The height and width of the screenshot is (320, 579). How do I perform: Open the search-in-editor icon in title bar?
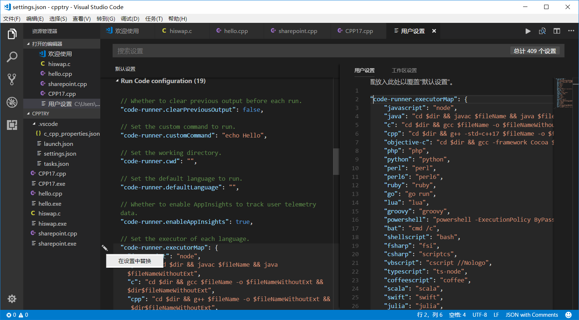[542, 31]
